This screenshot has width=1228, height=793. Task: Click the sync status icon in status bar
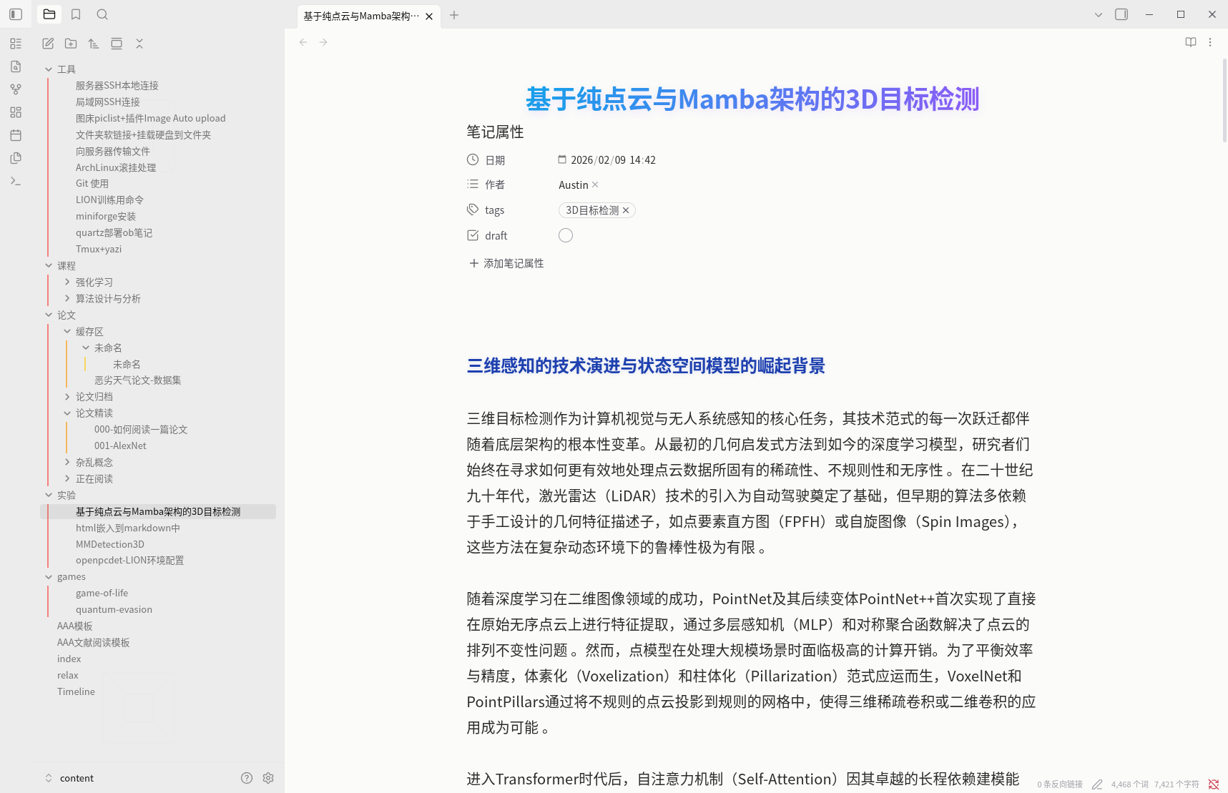pos(1214,784)
